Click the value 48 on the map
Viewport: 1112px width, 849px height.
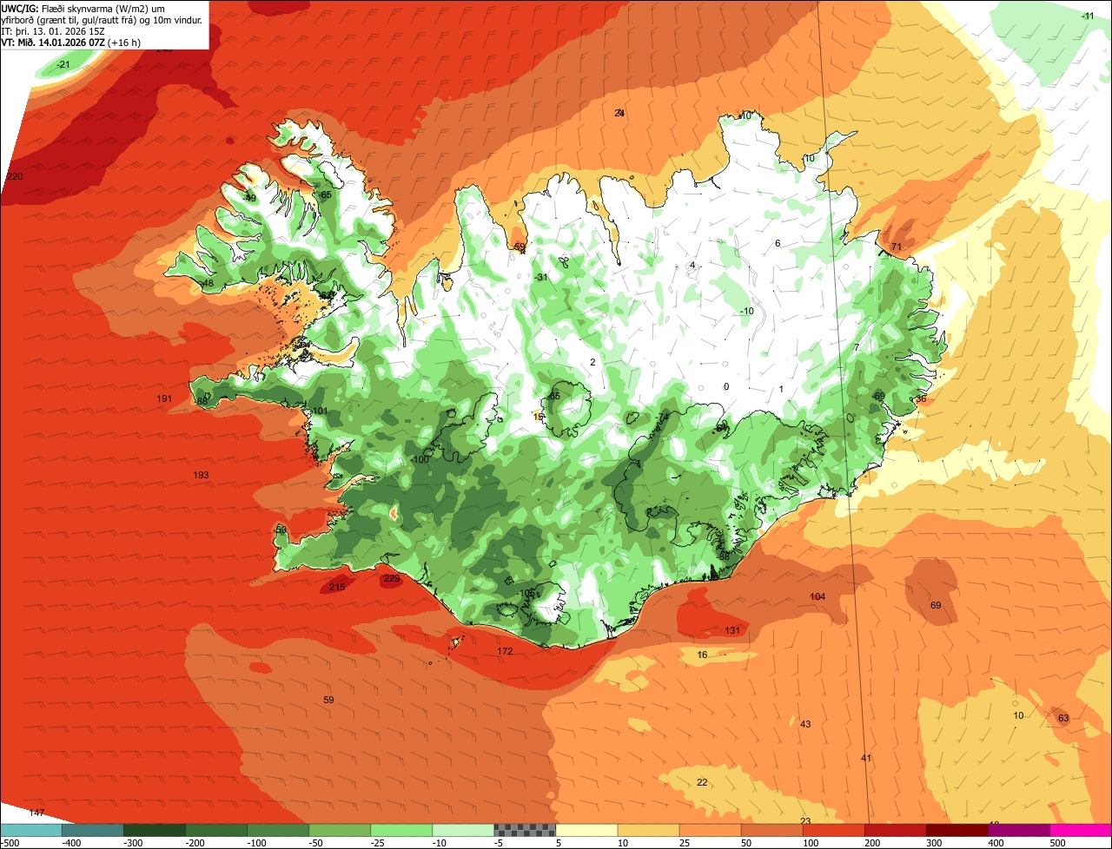(x=208, y=285)
